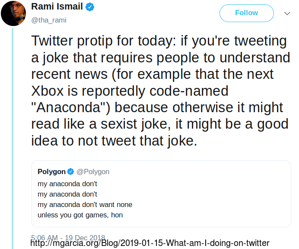Open the quoted Polygon tweet card

(161, 194)
